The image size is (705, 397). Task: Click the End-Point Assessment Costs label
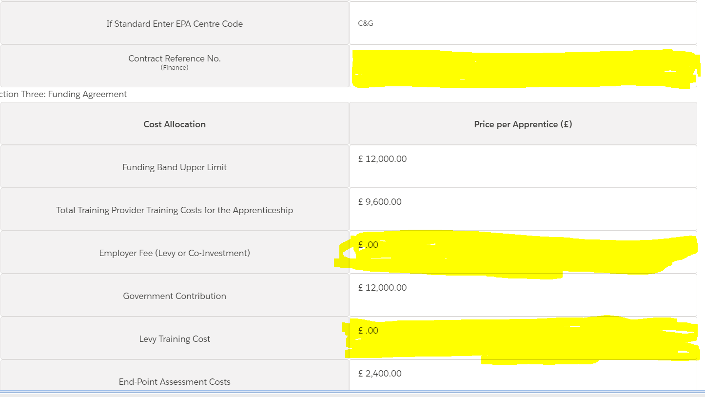point(175,382)
